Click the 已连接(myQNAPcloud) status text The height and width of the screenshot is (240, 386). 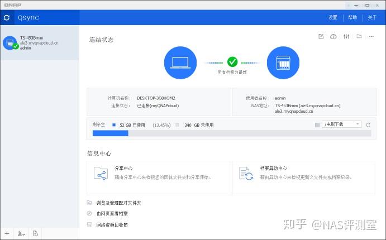coord(158,105)
